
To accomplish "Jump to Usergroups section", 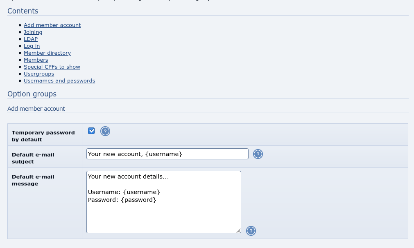I will pos(39,74).
